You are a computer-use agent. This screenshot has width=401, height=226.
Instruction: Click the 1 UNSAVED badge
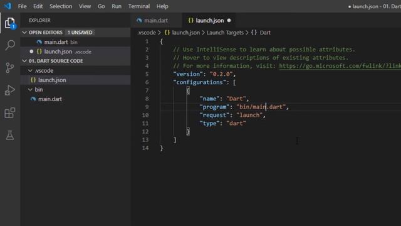80,32
